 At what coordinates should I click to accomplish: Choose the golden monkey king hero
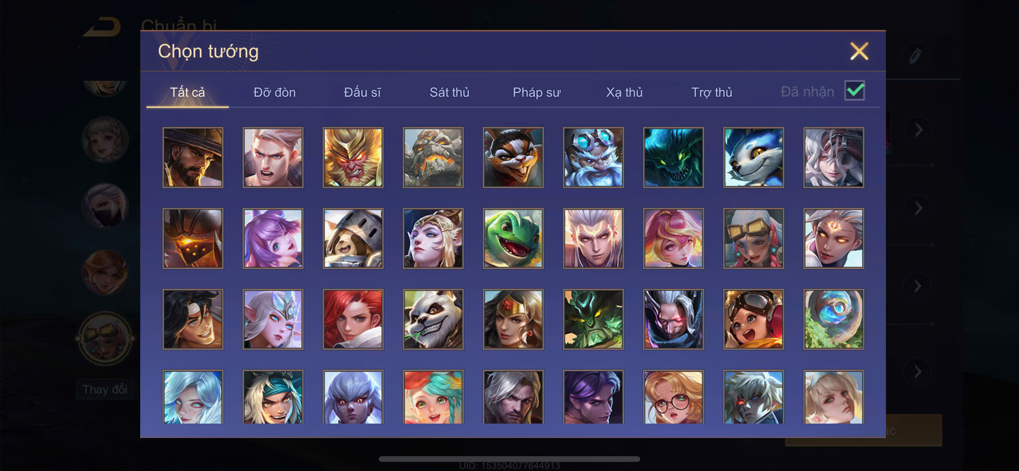(353, 157)
